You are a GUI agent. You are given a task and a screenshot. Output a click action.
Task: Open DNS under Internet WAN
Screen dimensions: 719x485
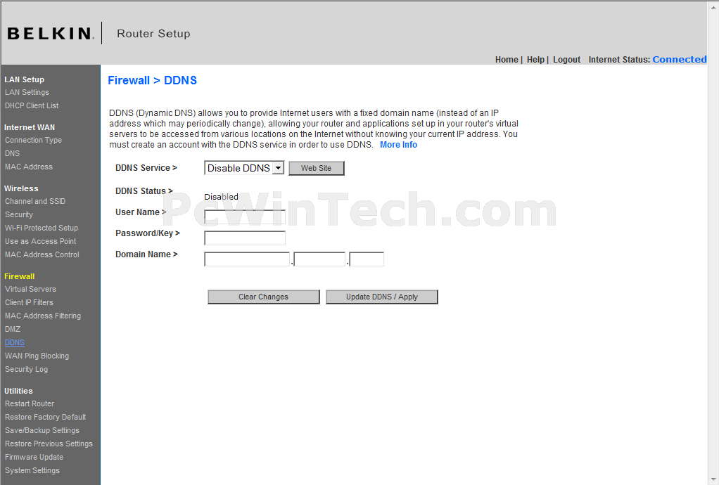[x=13, y=153]
